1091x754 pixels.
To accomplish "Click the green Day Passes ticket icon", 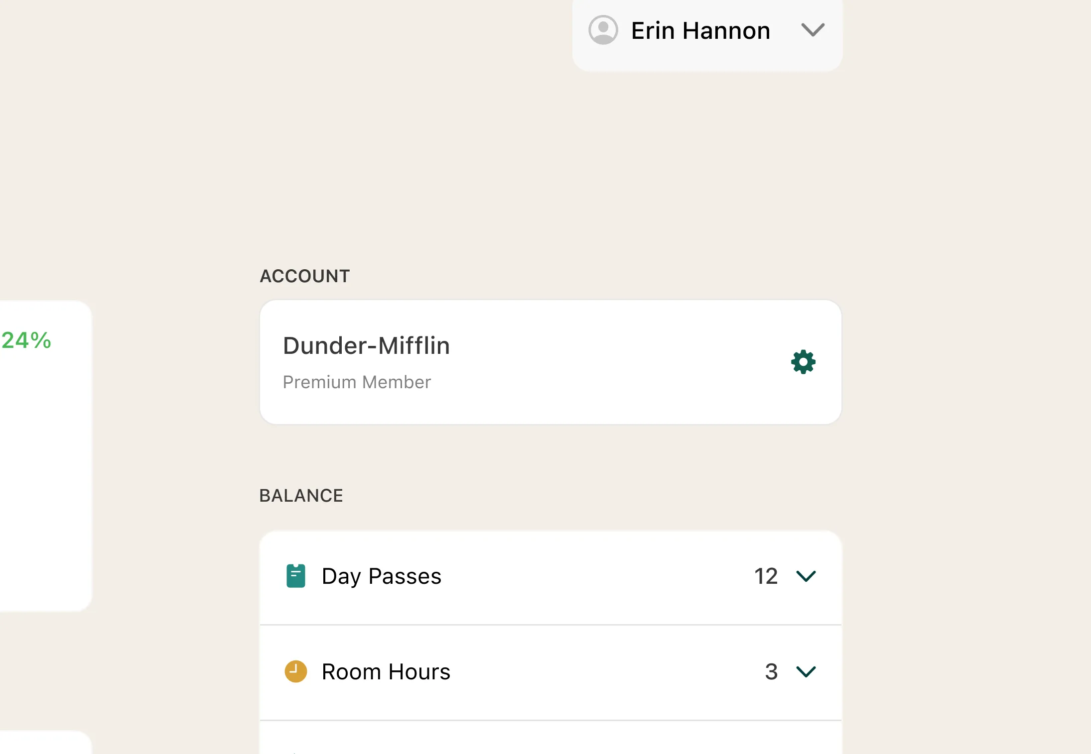I will click(x=295, y=576).
